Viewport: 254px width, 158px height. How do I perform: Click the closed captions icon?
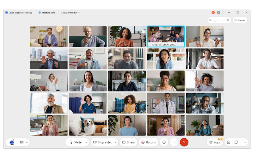point(22,142)
